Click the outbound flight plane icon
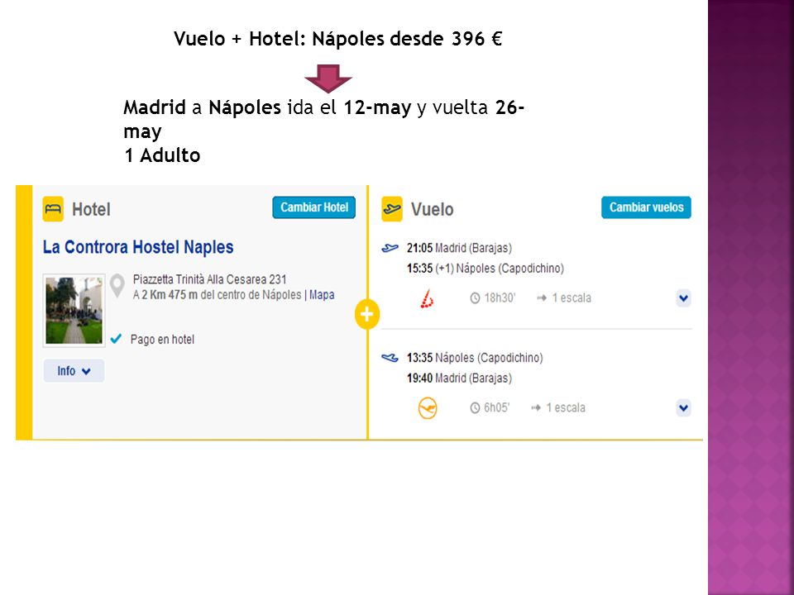 pos(390,248)
